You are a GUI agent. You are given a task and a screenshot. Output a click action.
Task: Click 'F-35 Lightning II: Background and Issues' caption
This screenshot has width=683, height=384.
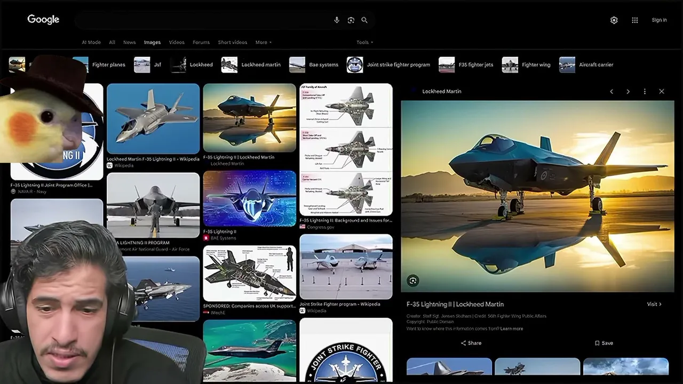click(346, 220)
